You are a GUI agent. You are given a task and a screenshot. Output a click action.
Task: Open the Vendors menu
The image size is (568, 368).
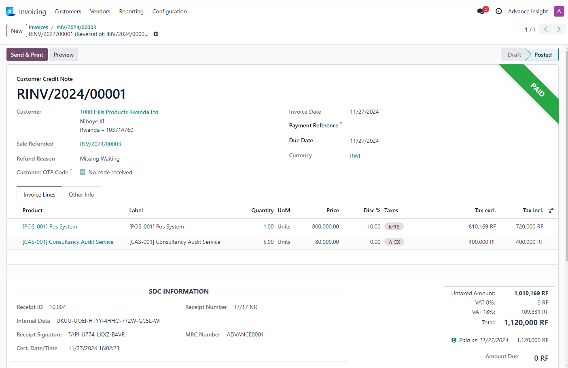pos(100,11)
